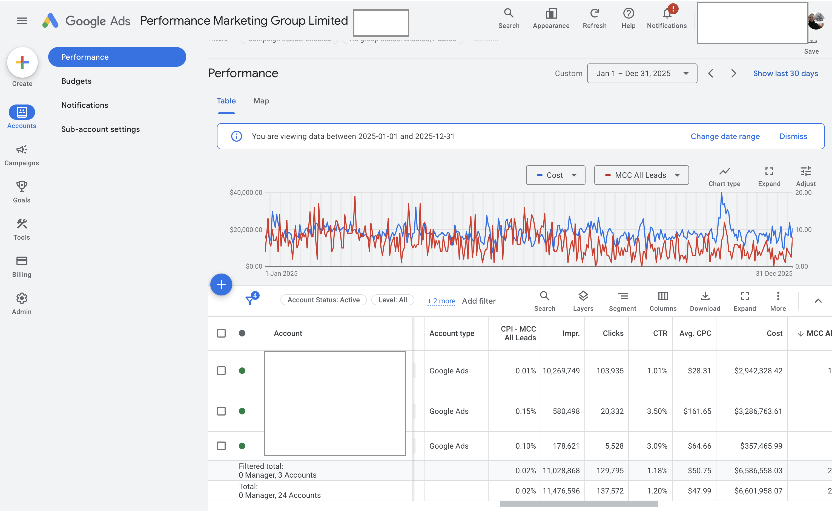The width and height of the screenshot is (832, 511).
Task: Sort by the Cost column header
Action: click(x=774, y=333)
